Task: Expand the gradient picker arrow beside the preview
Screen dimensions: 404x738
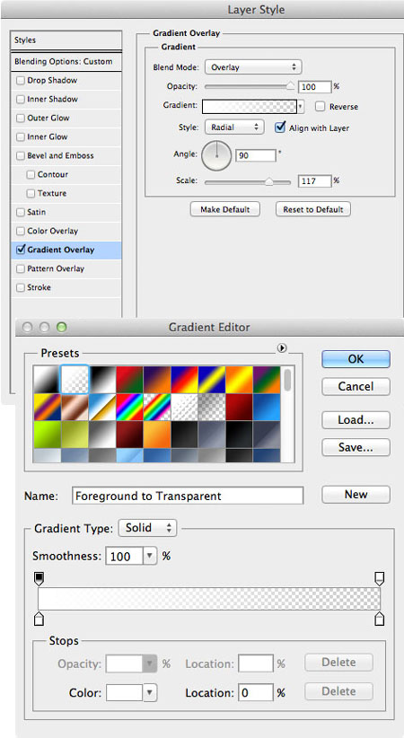Action: [301, 108]
